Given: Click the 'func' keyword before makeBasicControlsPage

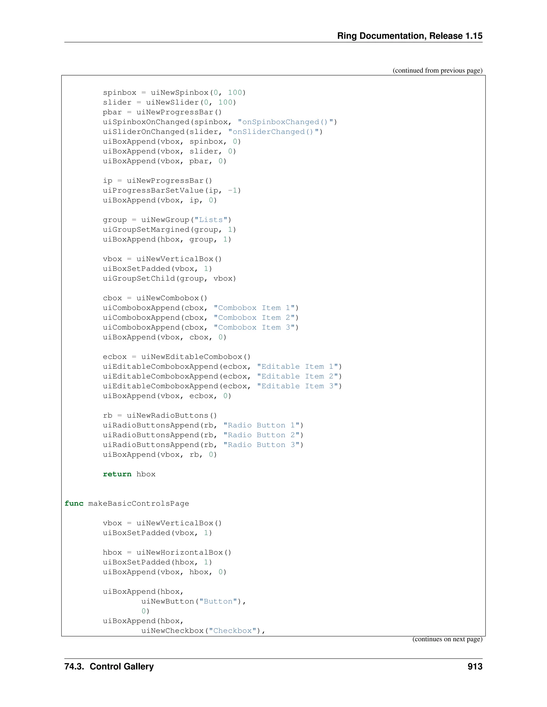Looking at the screenshot, I should [74, 503].
